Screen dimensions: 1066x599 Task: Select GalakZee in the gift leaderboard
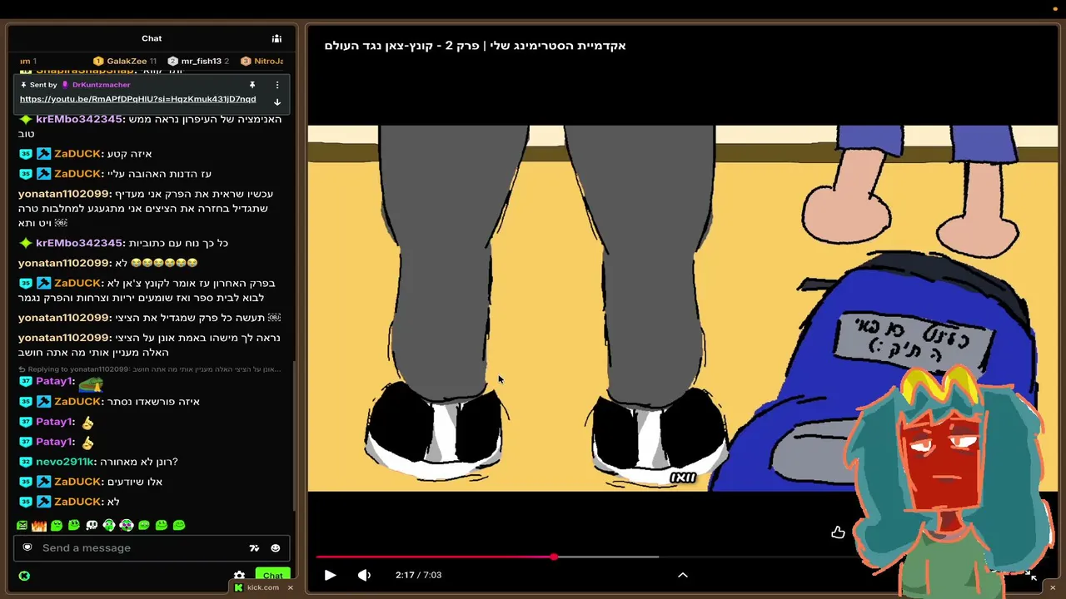pos(125,62)
